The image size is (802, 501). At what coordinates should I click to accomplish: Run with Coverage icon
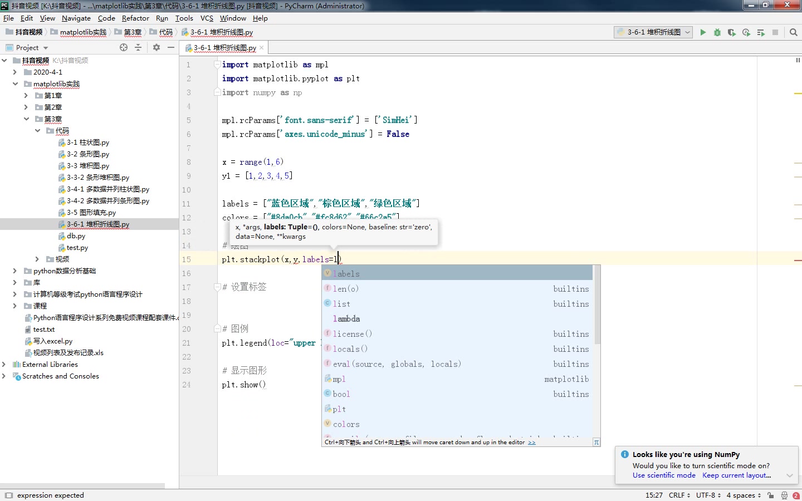732,32
